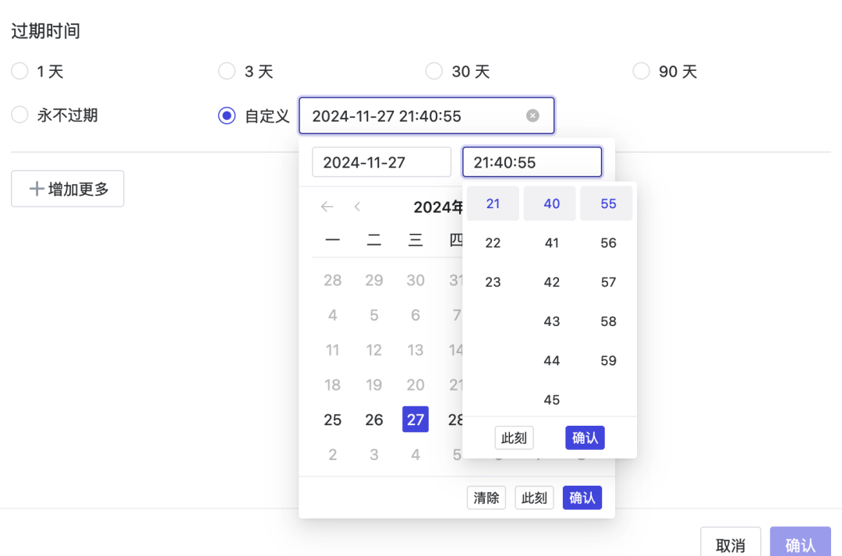The width and height of the screenshot is (842, 556).
Task: Pick second 59 in time picker
Action: [608, 360]
